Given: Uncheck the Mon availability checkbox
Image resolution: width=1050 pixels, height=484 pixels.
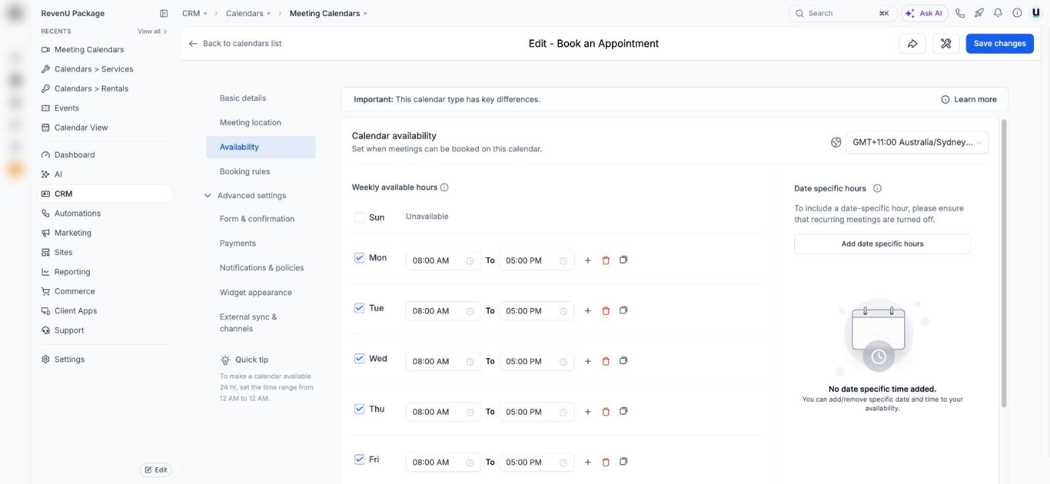Looking at the screenshot, I should pos(360,258).
